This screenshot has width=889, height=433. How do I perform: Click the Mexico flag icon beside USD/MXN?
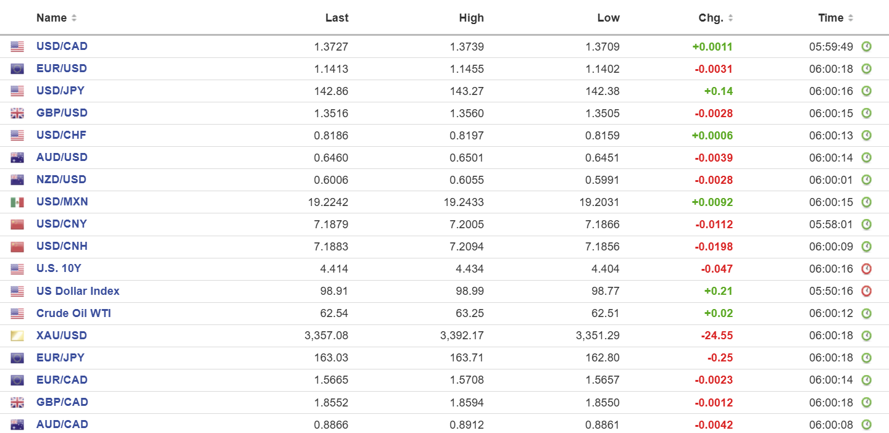point(17,202)
